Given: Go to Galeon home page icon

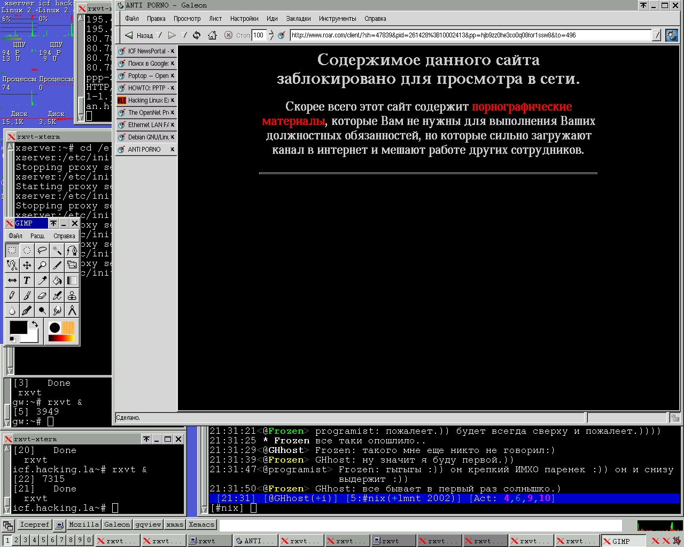Looking at the screenshot, I should [x=212, y=35].
